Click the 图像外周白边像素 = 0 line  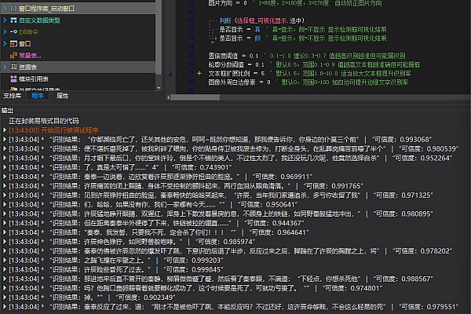point(309,82)
